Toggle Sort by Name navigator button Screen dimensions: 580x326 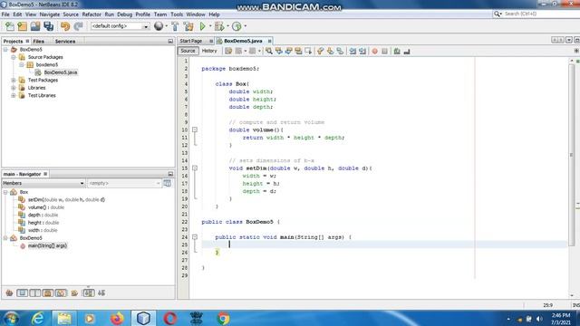pos(89,293)
